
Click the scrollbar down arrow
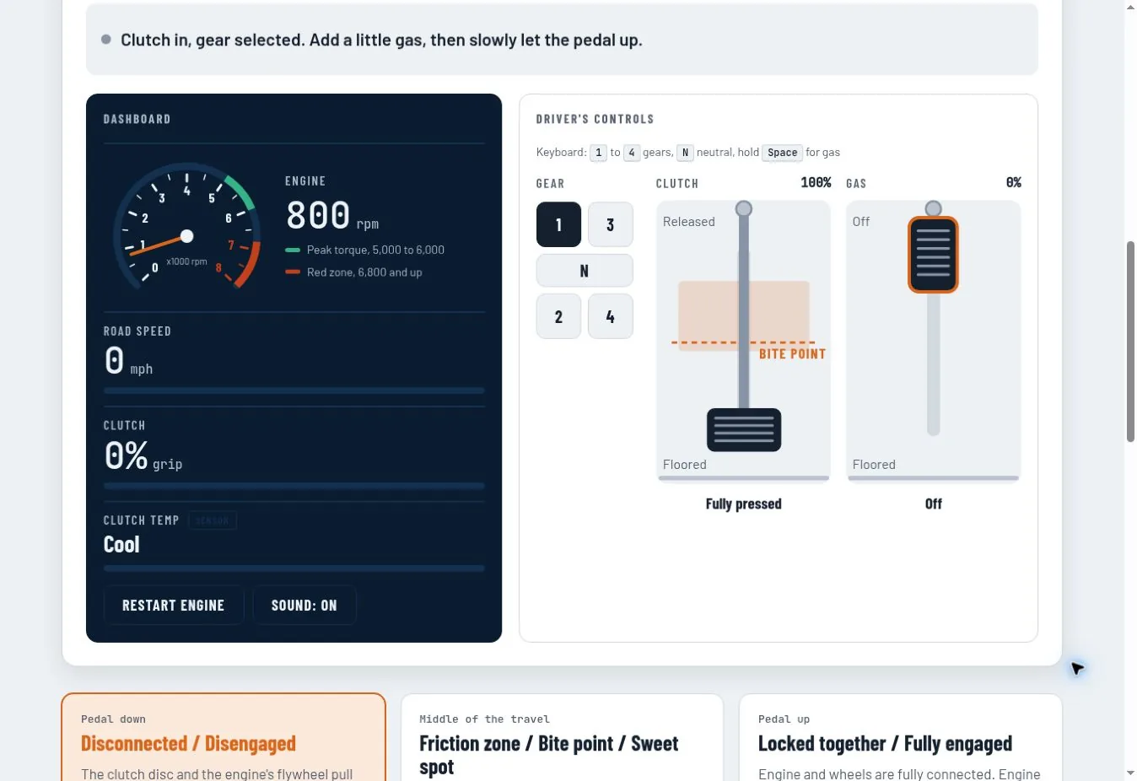[1130, 773]
